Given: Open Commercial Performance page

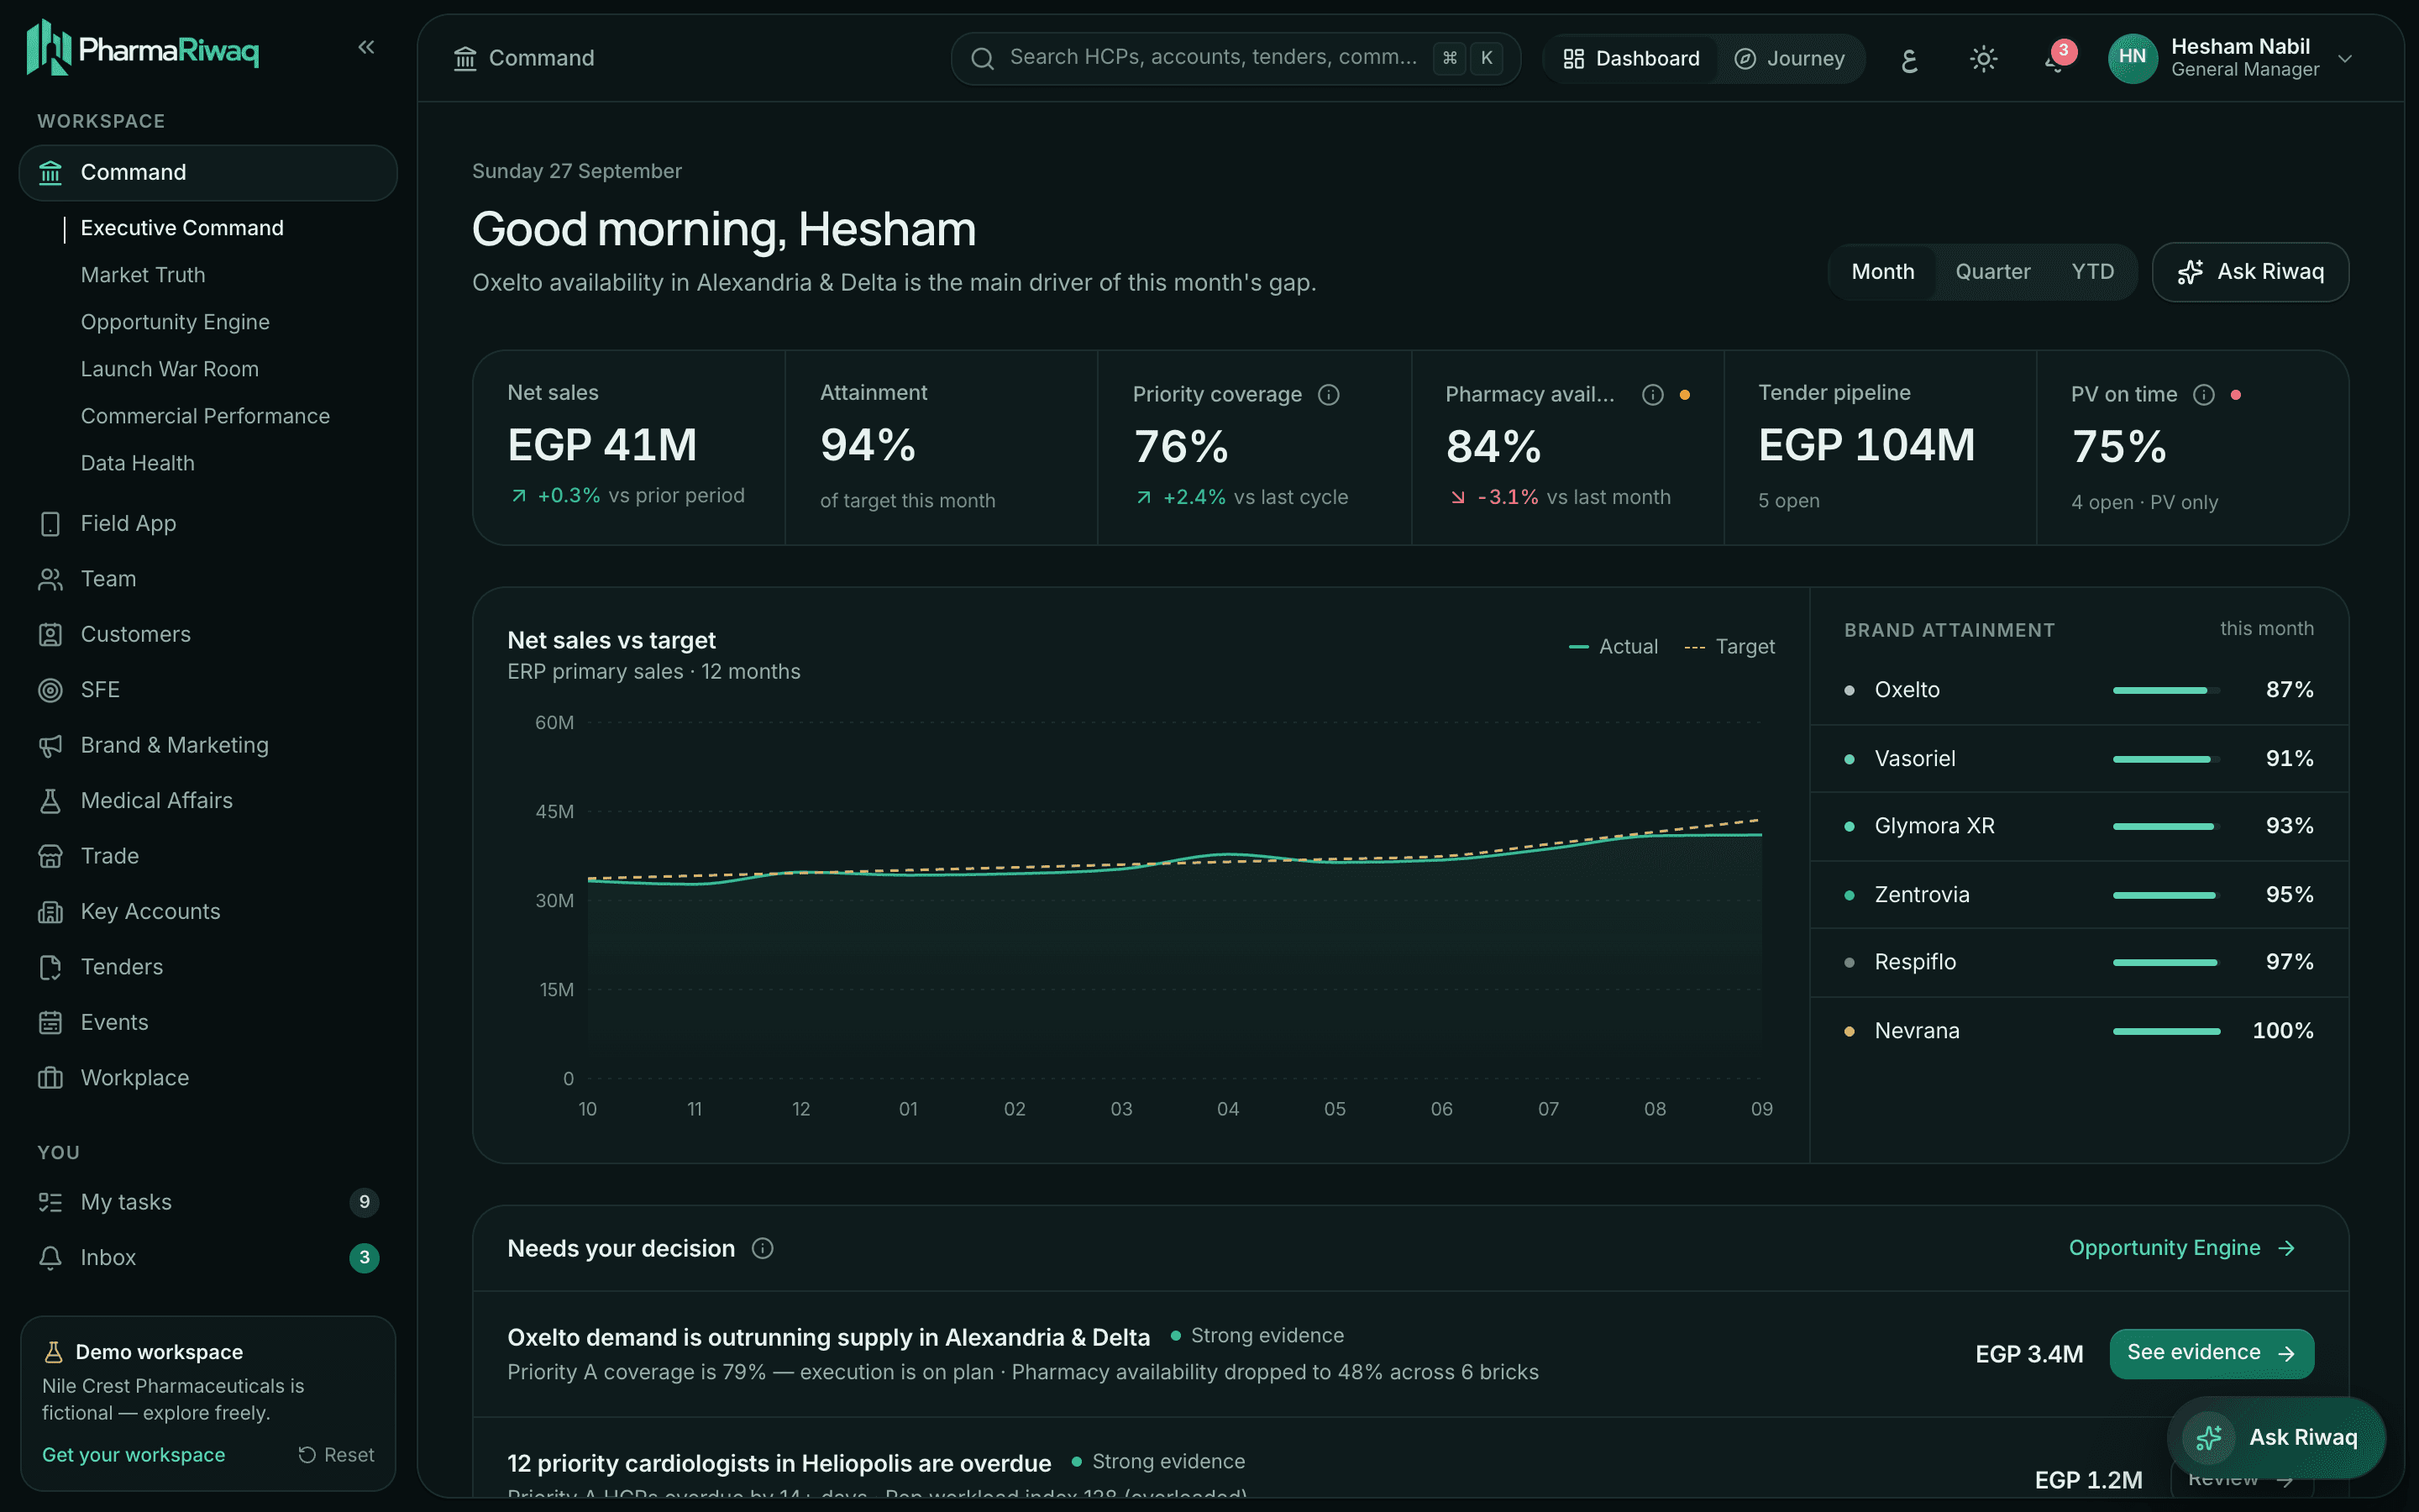Looking at the screenshot, I should [205, 416].
